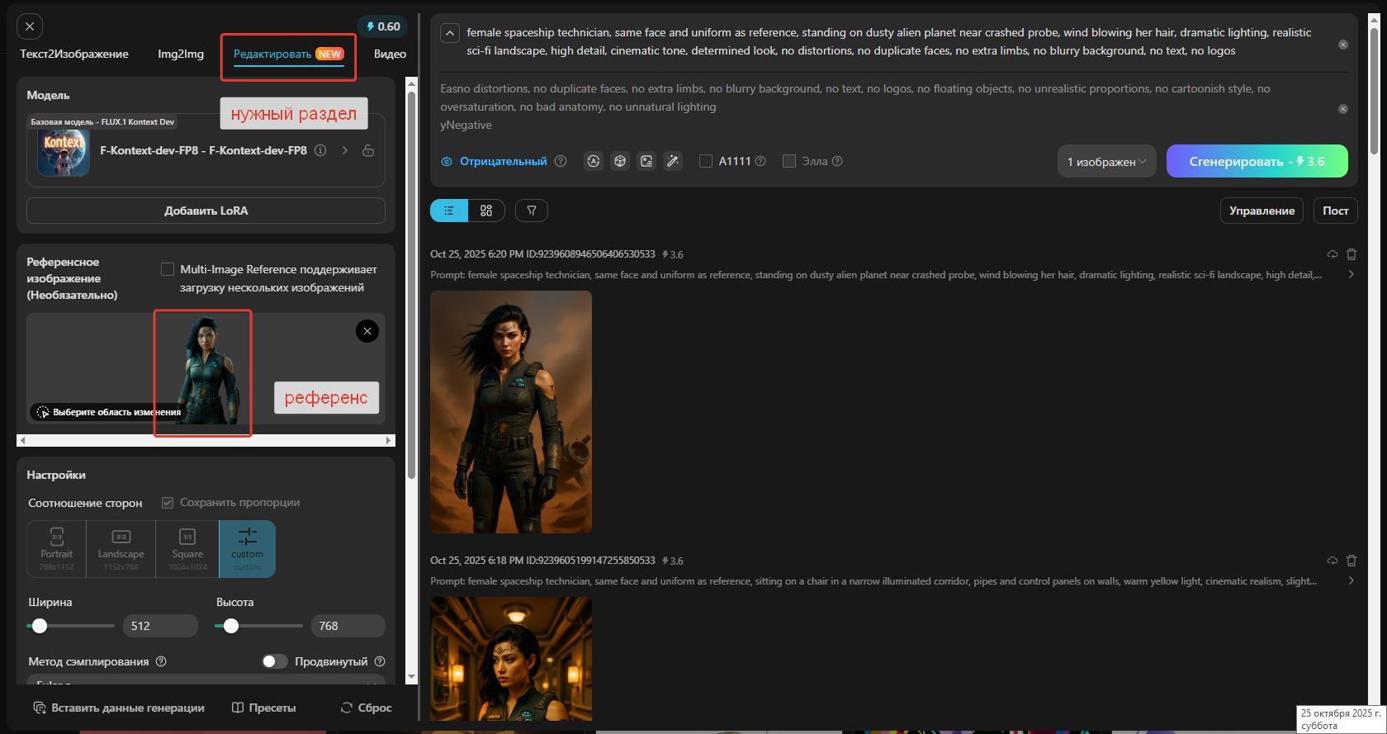Collapse the prompt box with chevron
Screen dimensions: 1387x734
click(x=449, y=33)
